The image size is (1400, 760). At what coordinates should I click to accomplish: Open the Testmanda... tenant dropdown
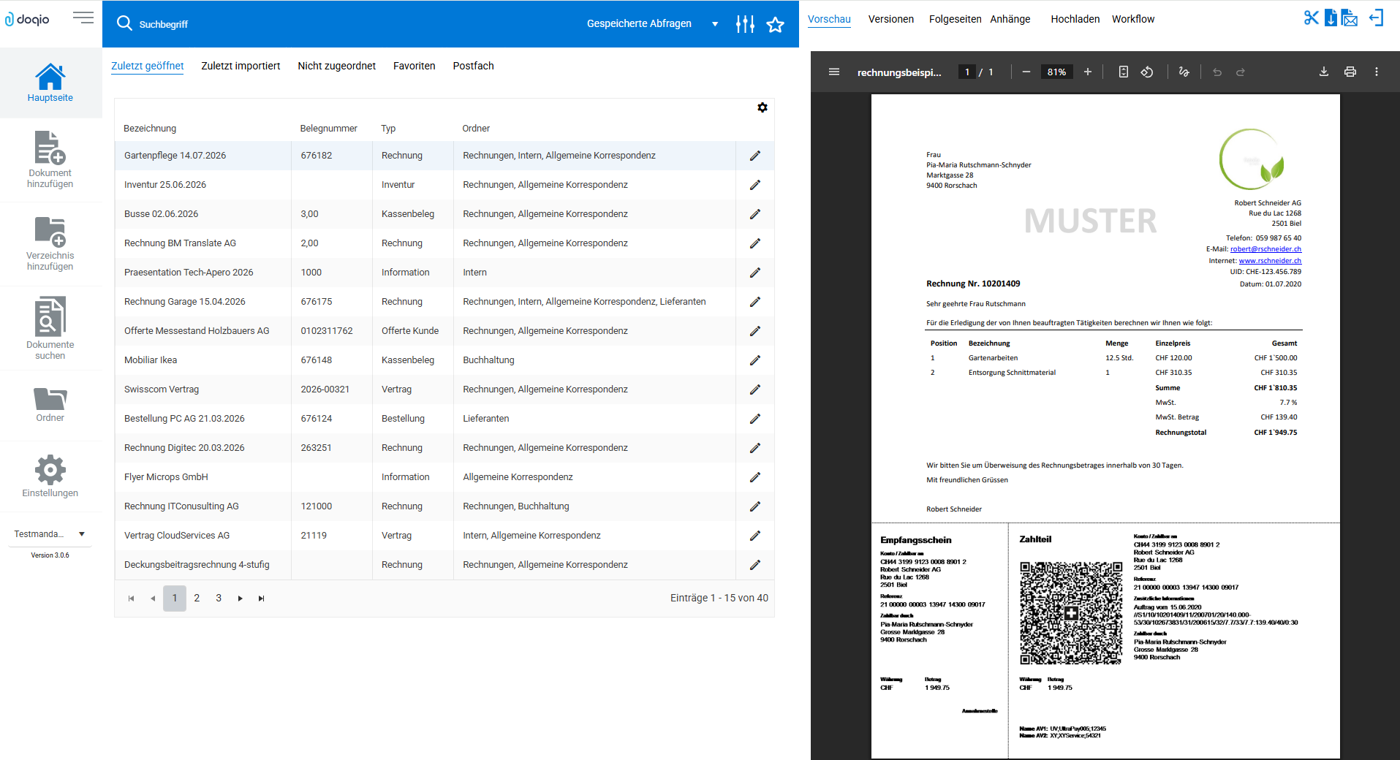click(50, 534)
